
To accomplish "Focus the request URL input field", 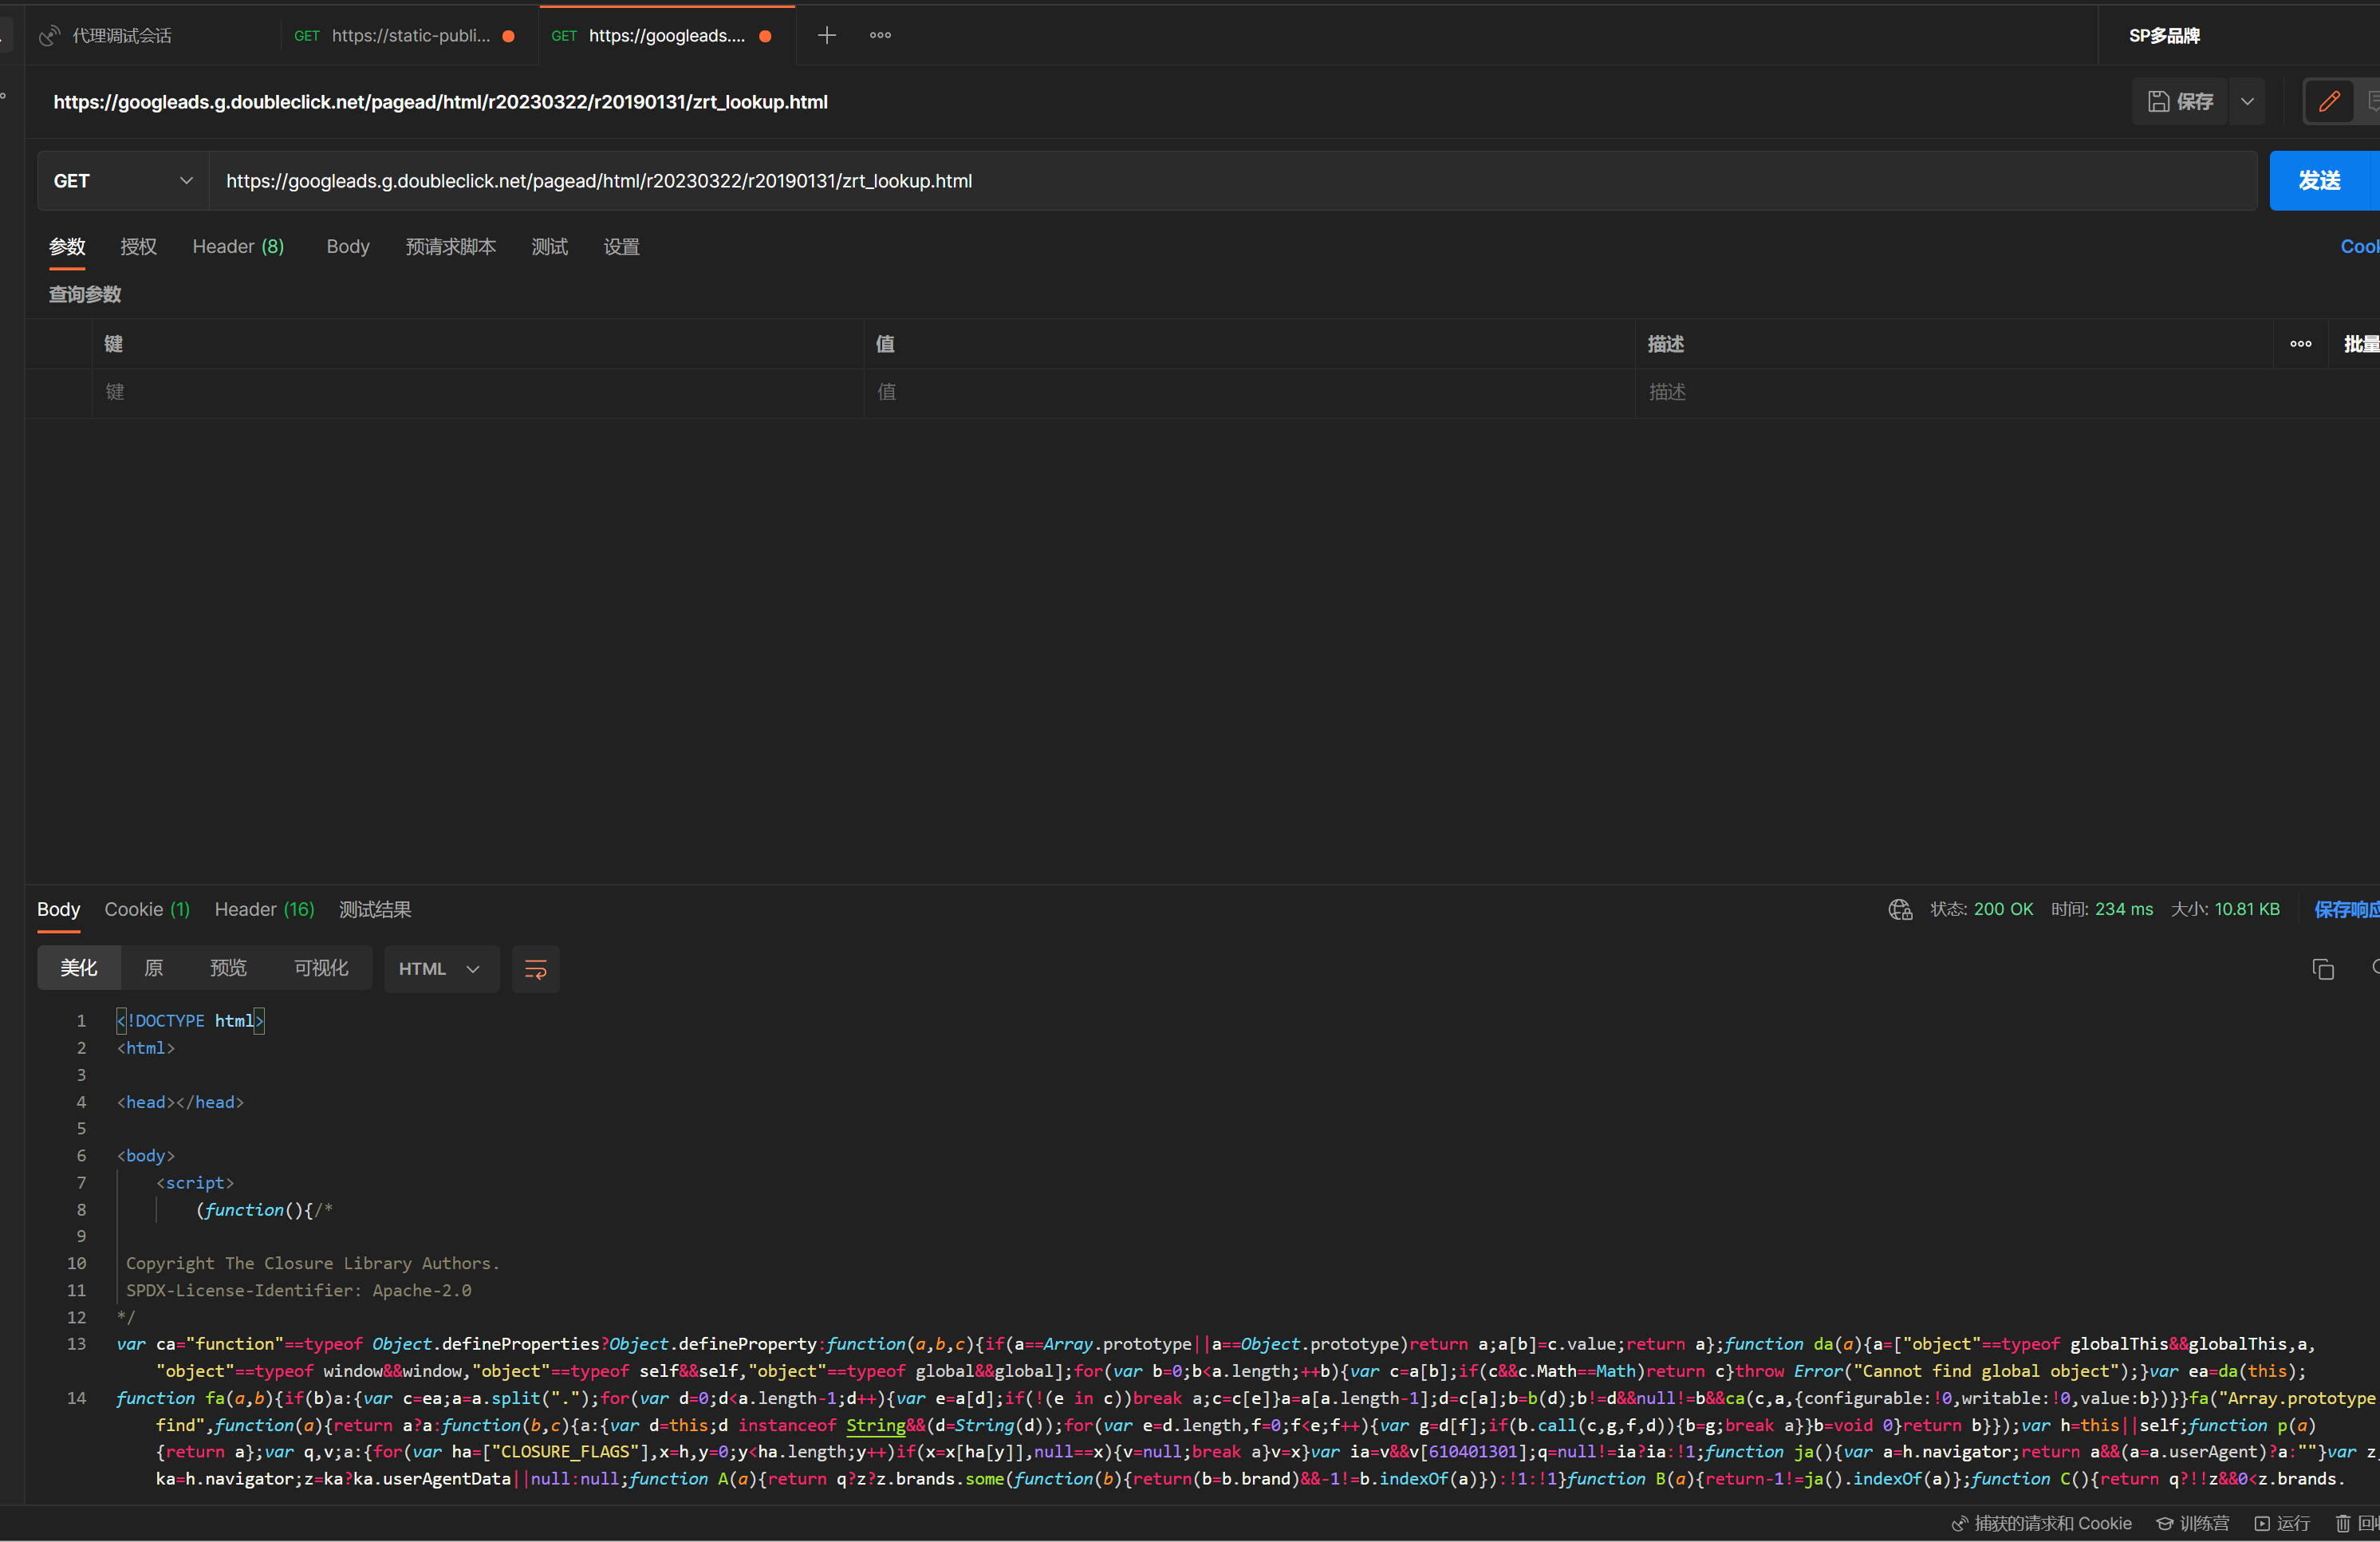I will point(1232,181).
